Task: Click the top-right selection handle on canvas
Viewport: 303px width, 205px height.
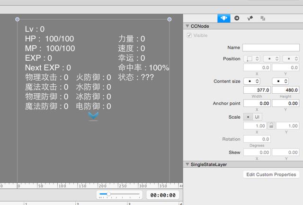Action: tap(169, 19)
